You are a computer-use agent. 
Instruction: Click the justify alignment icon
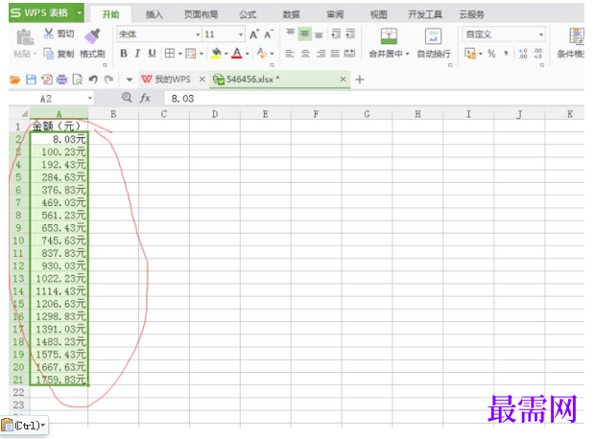335,54
